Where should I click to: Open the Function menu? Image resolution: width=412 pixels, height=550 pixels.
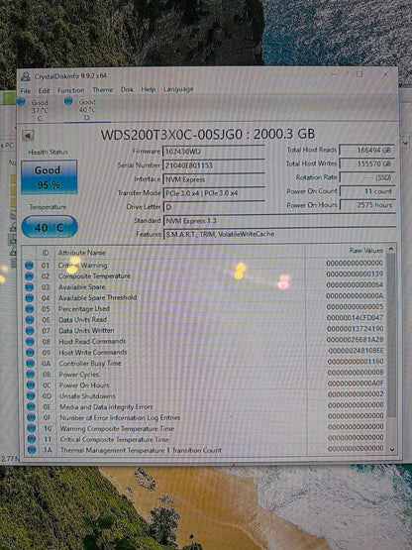(71, 90)
